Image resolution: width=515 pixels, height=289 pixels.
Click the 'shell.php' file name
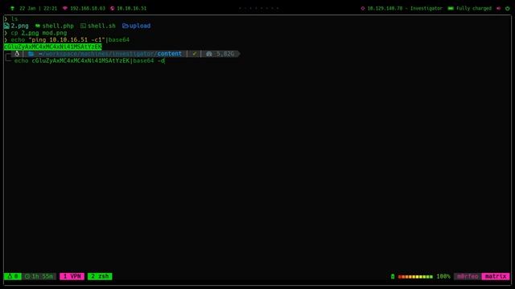(58, 26)
